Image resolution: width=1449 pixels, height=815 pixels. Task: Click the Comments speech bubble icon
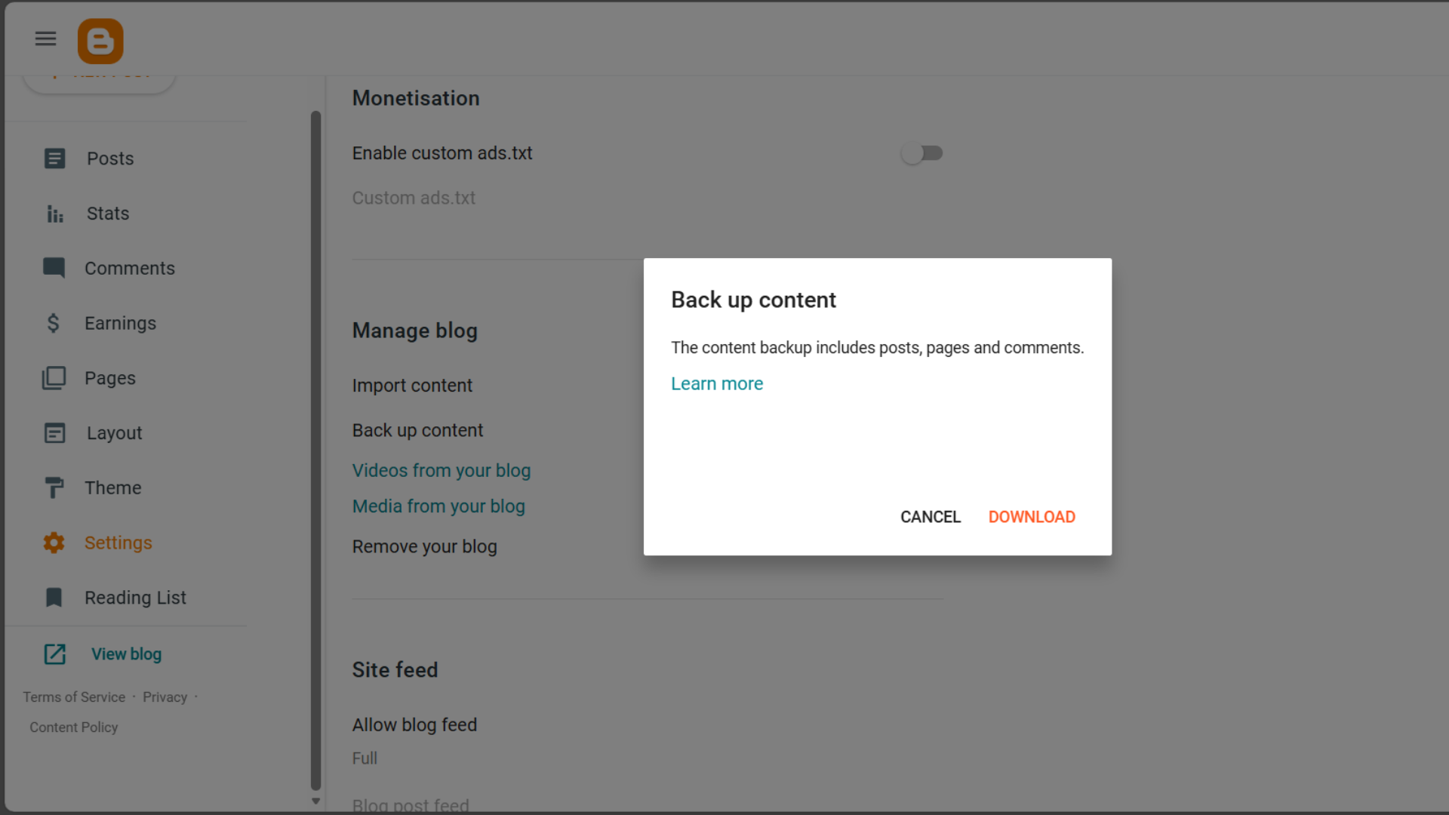click(x=54, y=268)
